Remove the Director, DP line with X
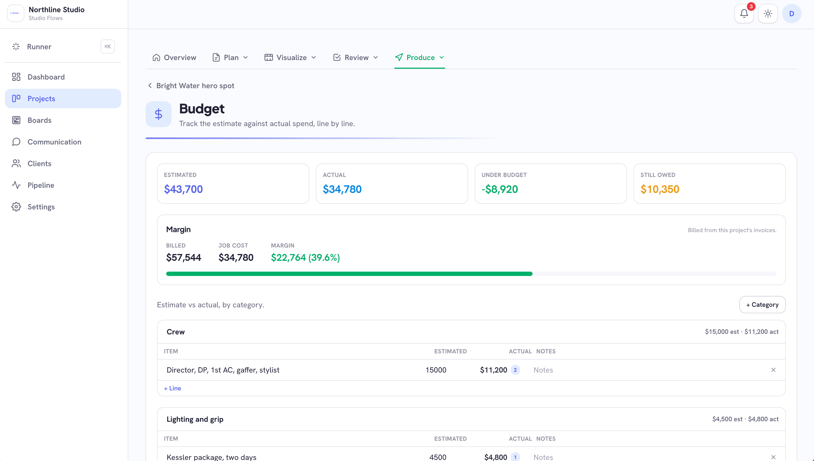The height and width of the screenshot is (461, 814). click(773, 370)
